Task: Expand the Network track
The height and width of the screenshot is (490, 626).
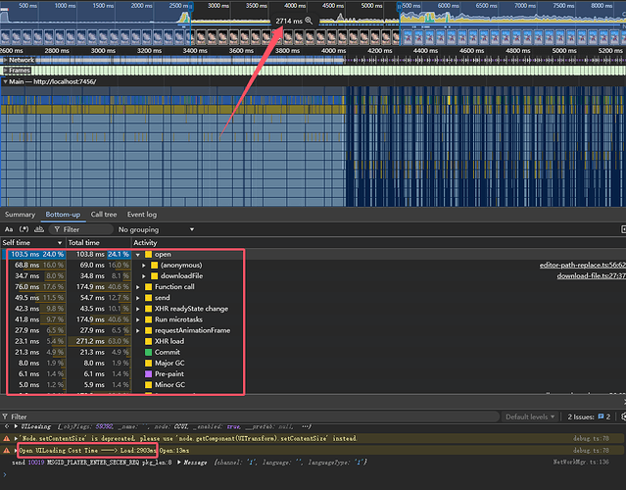Action: [5, 60]
